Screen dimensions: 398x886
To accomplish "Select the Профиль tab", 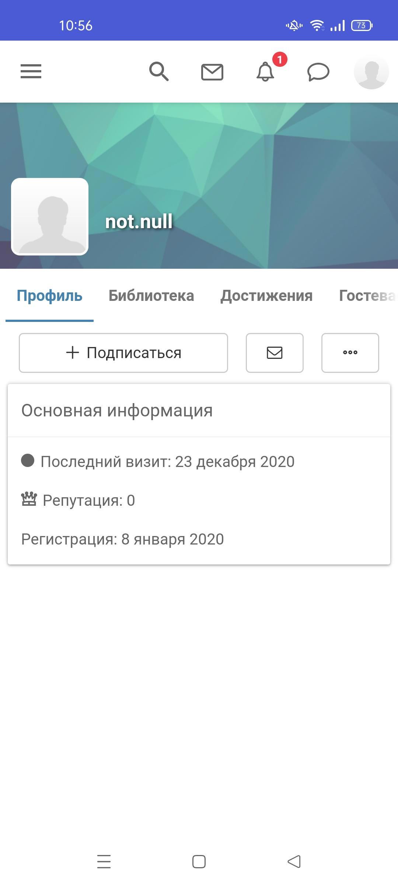I will [x=50, y=296].
